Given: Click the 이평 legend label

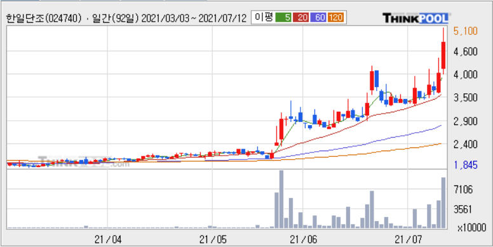Looking at the screenshot, I should point(264,18).
